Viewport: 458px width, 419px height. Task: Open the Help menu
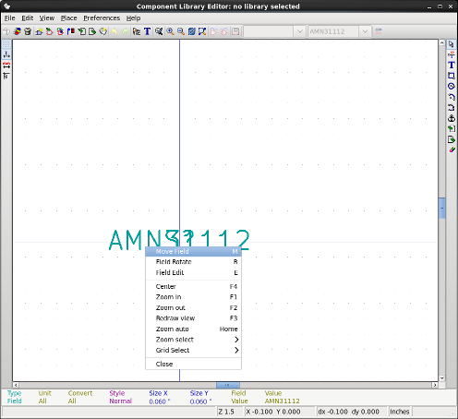[x=133, y=18]
